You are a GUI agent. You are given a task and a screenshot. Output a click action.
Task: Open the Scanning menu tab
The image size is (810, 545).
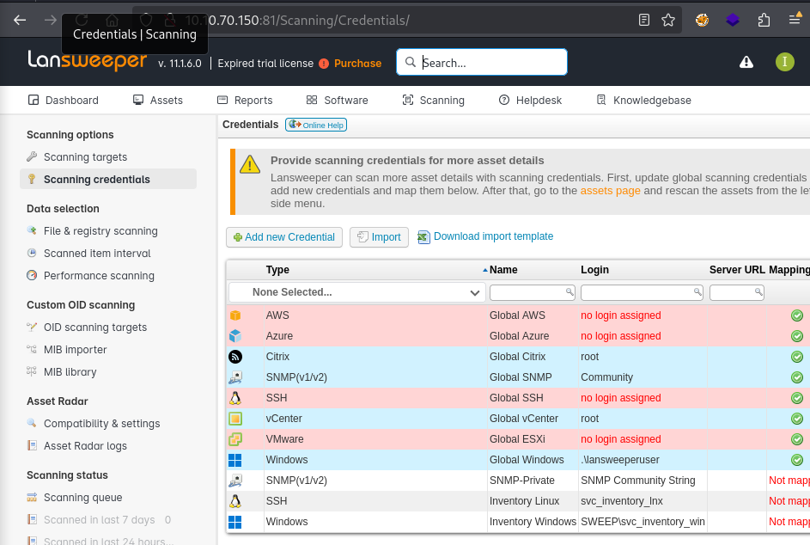434,101
